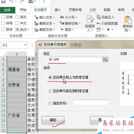Click the Select All corner triangle
This screenshot has width=134, height=134.
tap(5, 54)
